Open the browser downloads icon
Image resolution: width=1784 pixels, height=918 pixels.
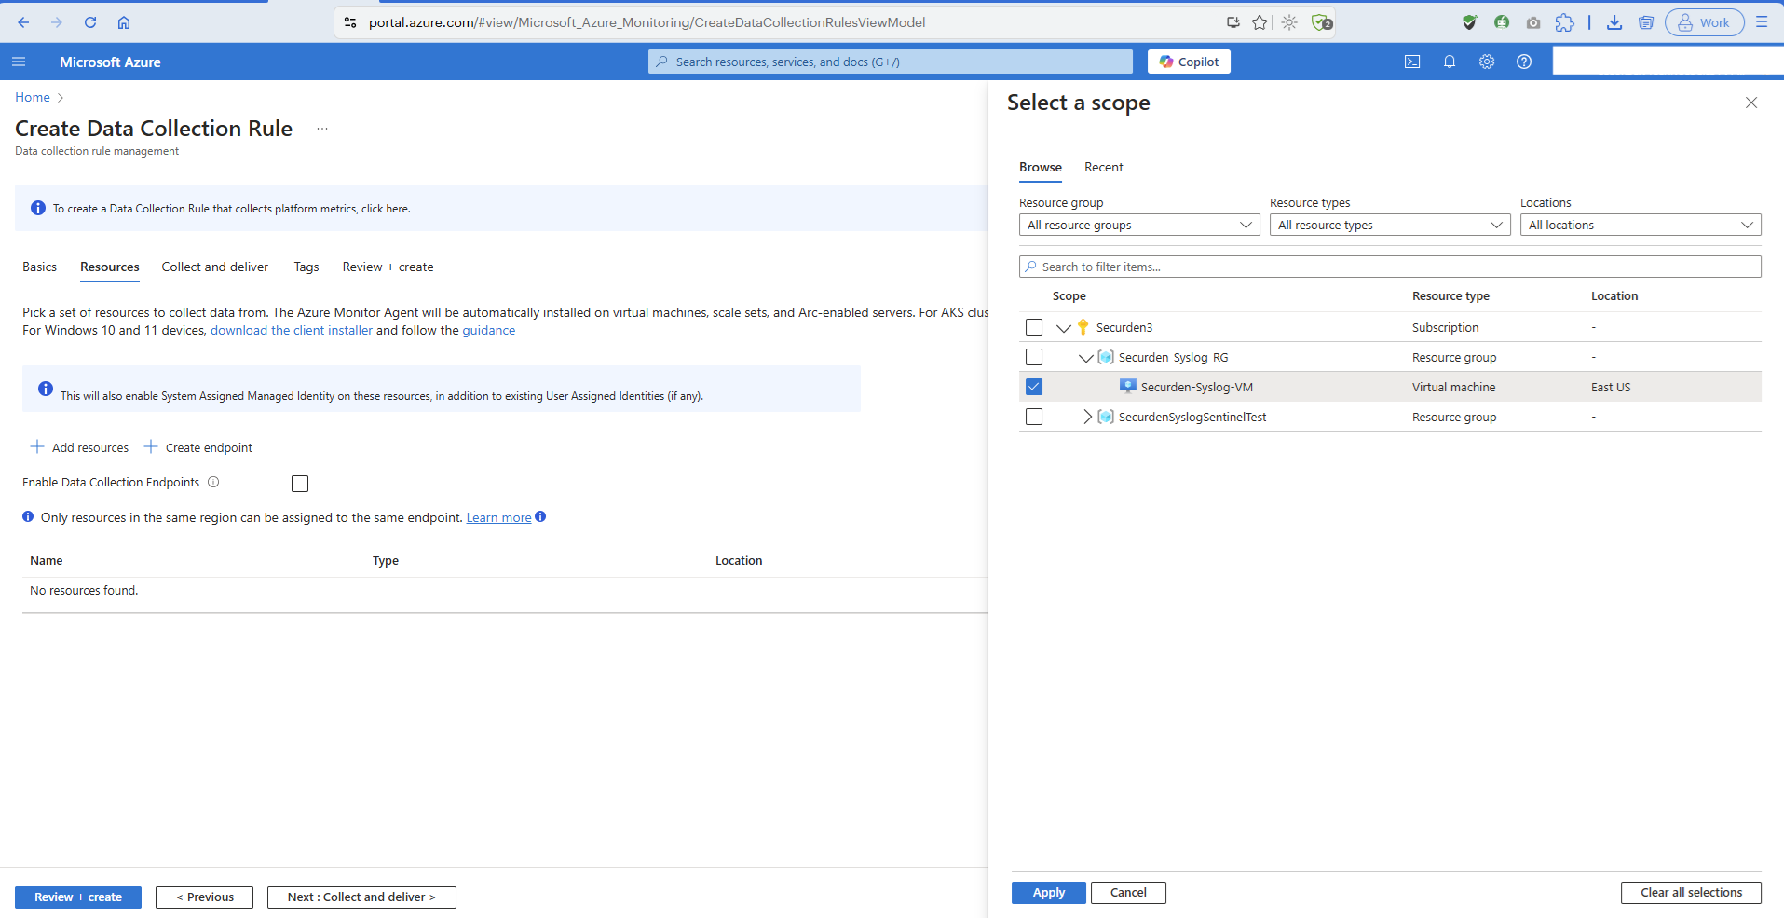[x=1614, y=22]
